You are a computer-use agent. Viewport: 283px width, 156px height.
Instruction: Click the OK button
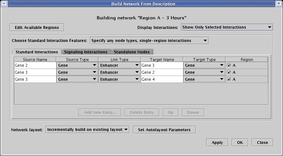[x=240, y=142]
